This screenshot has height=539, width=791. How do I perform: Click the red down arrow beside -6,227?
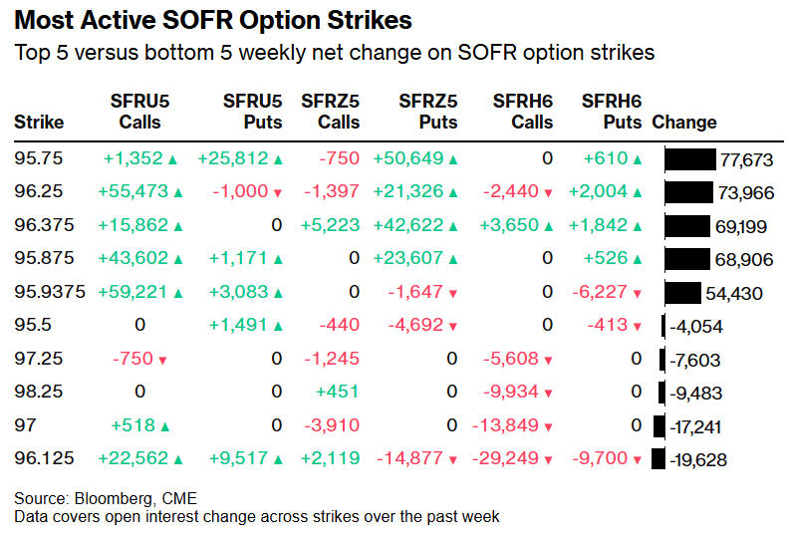(x=638, y=293)
